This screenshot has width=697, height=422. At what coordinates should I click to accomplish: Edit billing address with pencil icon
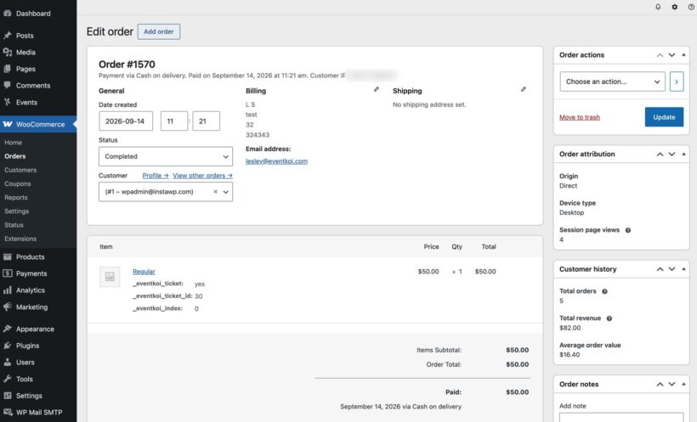377,89
